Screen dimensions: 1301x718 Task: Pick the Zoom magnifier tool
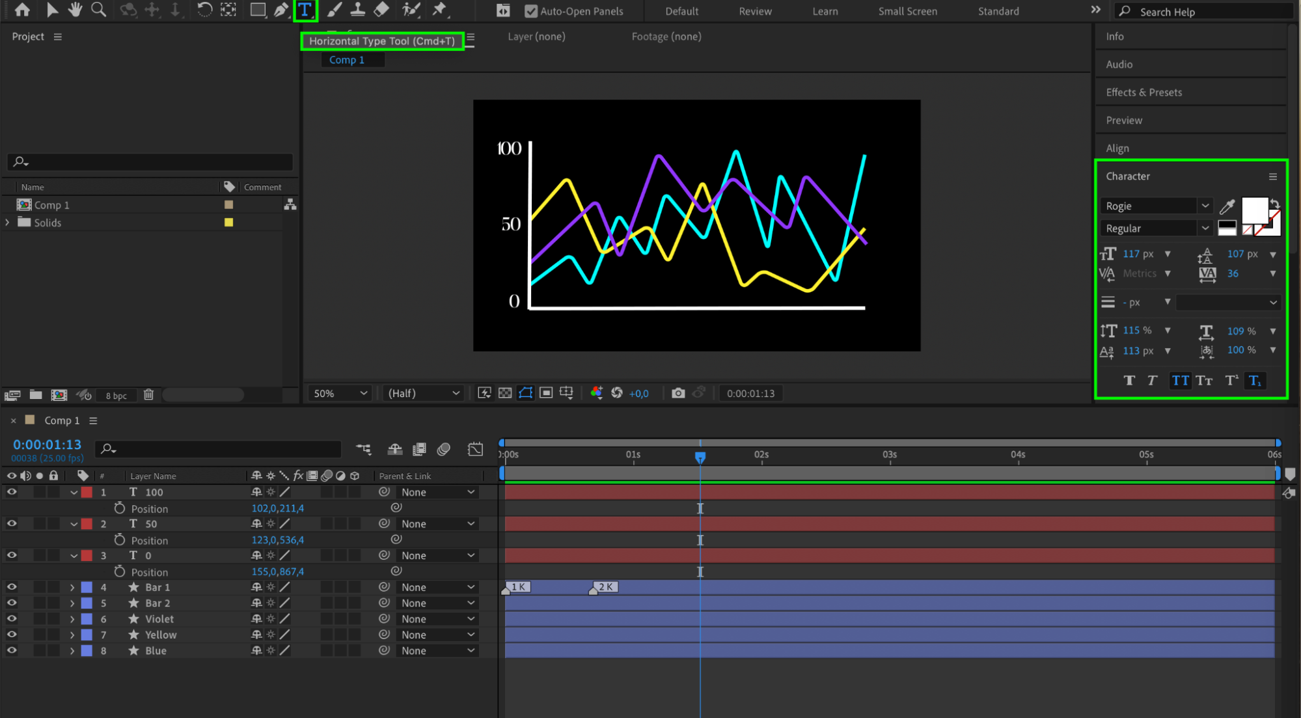98,10
